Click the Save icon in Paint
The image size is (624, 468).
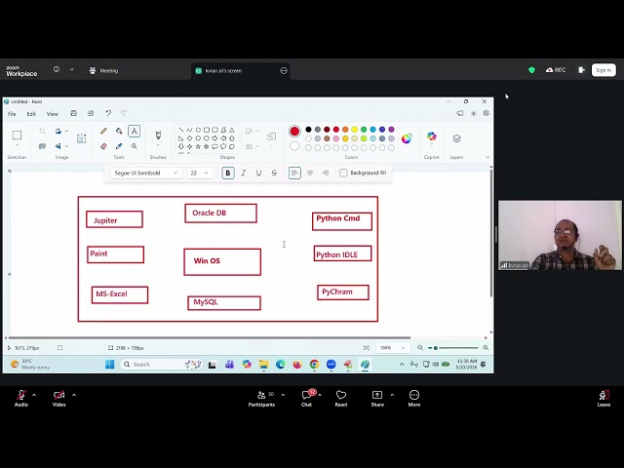[x=73, y=113]
